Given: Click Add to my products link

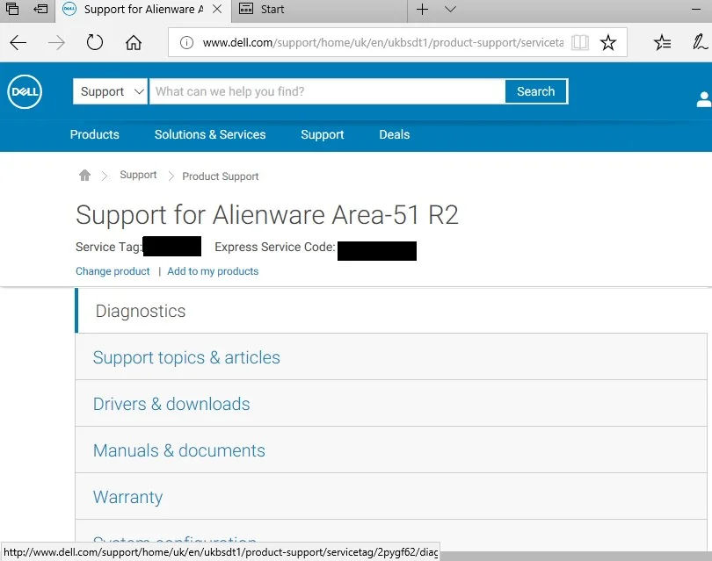Looking at the screenshot, I should (213, 271).
